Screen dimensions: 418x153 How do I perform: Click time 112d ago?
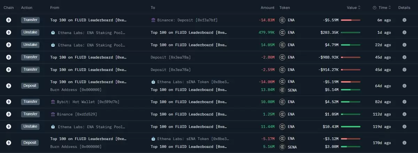coord(382,114)
